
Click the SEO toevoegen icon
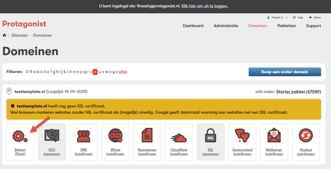pos(52,135)
